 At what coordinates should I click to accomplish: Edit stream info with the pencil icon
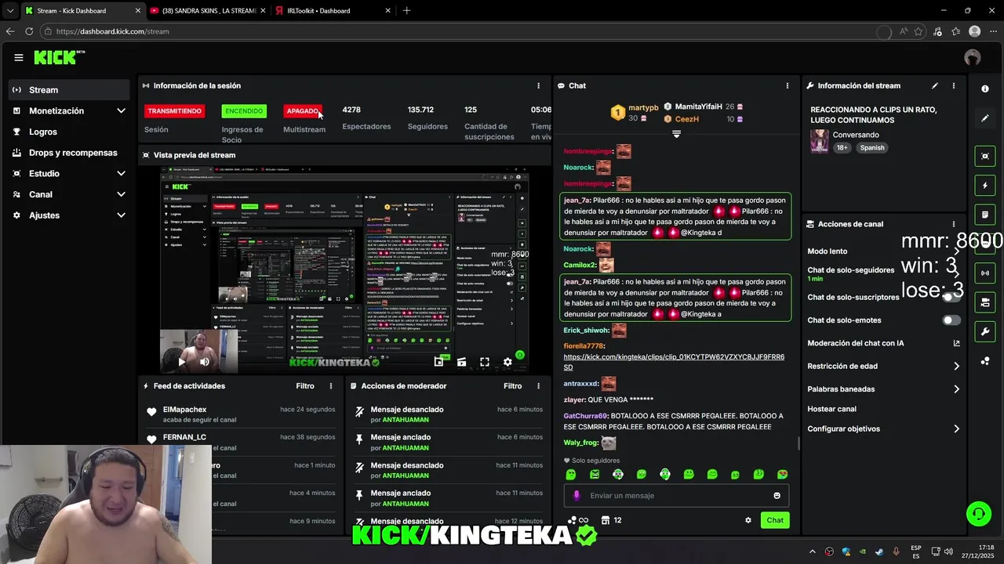tap(935, 85)
